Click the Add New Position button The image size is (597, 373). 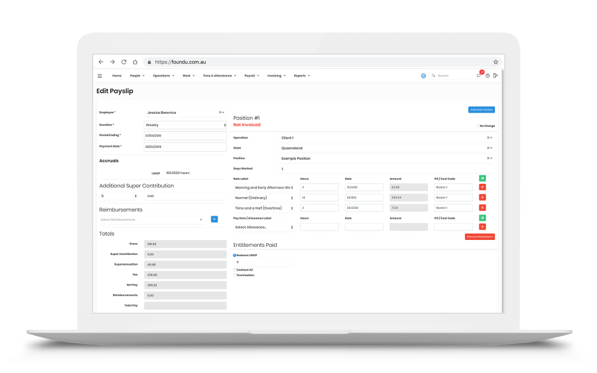(481, 109)
